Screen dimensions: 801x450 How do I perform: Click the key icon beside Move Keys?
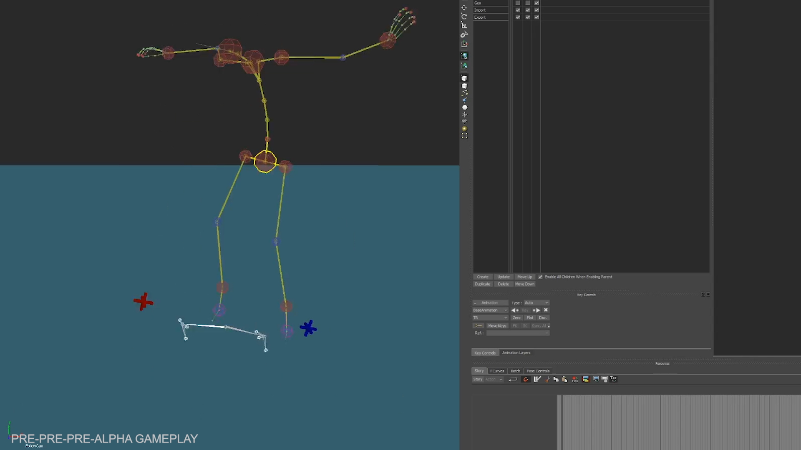[478, 326]
